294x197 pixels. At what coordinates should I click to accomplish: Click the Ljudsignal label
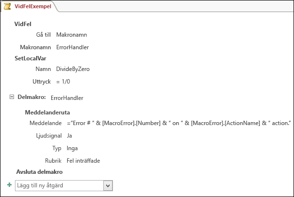point(49,136)
